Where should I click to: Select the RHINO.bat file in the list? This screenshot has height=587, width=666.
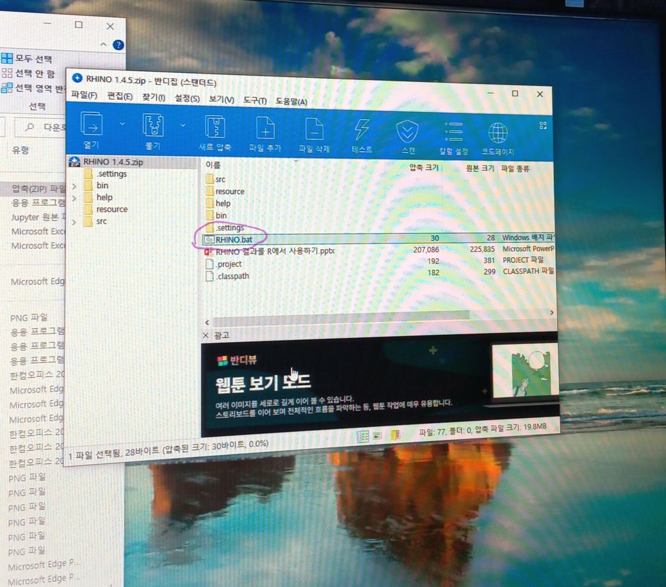pos(234,239)
